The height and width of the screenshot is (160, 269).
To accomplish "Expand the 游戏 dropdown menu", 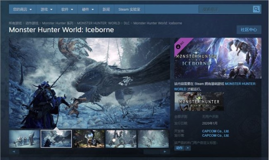I will point(47,9).
